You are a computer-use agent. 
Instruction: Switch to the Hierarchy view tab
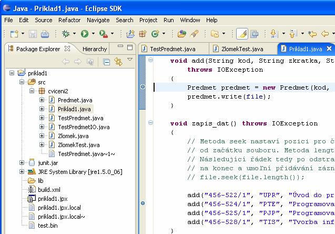(95, 49)
